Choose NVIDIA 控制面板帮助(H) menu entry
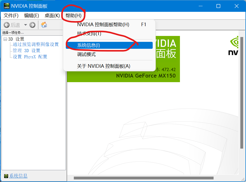This screenshot has width=246, height=182. 109,24
